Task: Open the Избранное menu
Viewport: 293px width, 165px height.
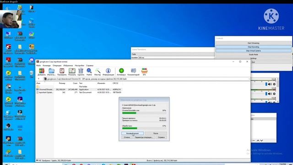Action: 68,66
